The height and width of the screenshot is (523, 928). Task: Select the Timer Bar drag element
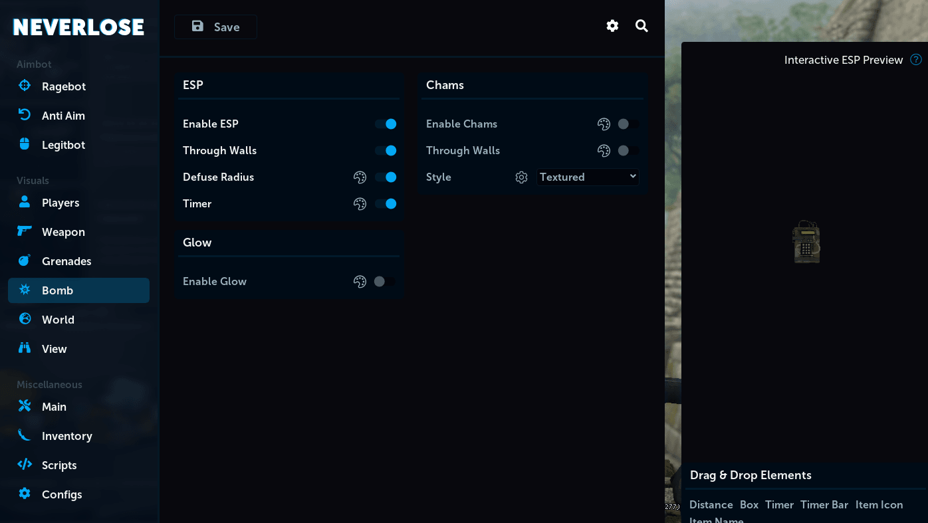[x=824, y=505]
